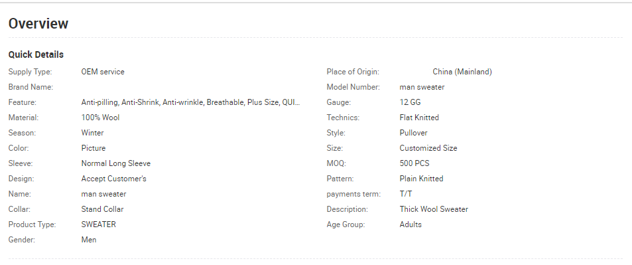Select the Normal Long Sleeve value
Image resolution: width=632 pixels, height=265 pixels.
pos(115,163)
